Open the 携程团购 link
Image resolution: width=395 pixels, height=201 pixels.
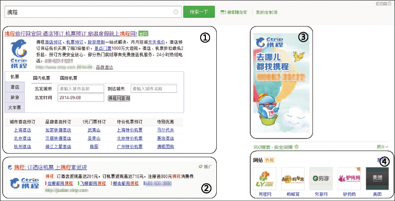tap(165, 147)
